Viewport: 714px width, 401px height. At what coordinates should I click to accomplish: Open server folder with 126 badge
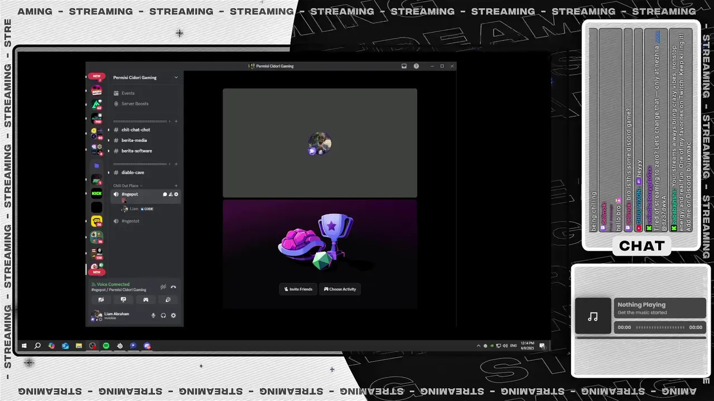pyautogui.click(x=97, y=253)
